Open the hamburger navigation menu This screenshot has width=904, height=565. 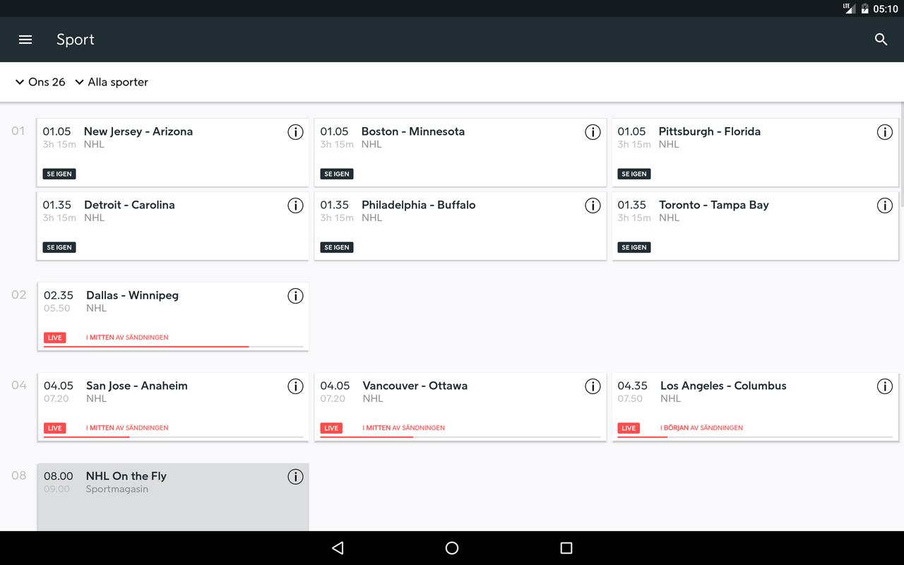pos(25,40)
